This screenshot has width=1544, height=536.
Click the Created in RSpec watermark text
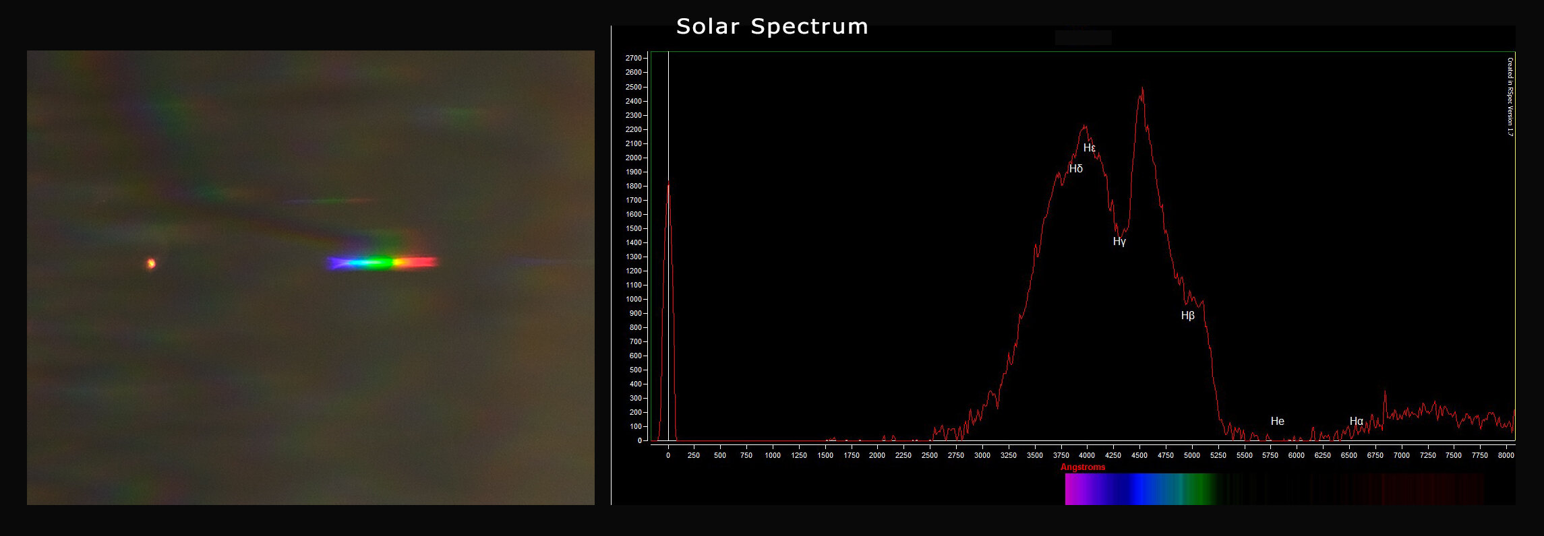(1510, 97)
